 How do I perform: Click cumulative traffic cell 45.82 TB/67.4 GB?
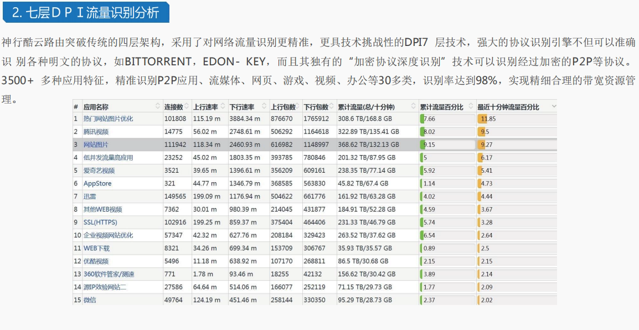363,183
